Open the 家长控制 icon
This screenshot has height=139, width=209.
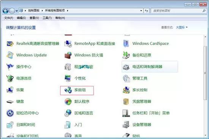(126, 90)
